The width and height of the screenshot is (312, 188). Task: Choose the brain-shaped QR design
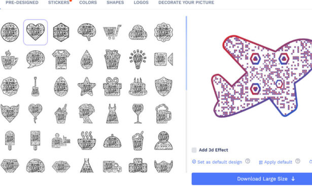click(x=87, y=32)
